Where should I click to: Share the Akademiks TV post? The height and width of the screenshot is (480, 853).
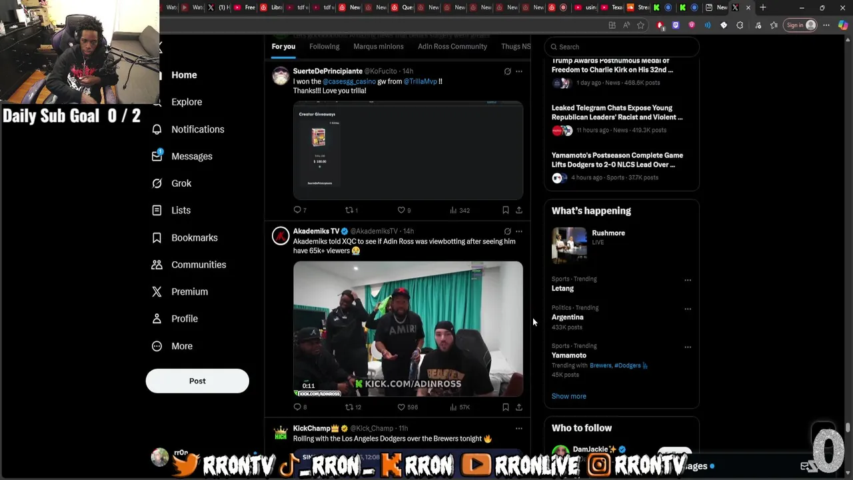[x=518, y=407]
